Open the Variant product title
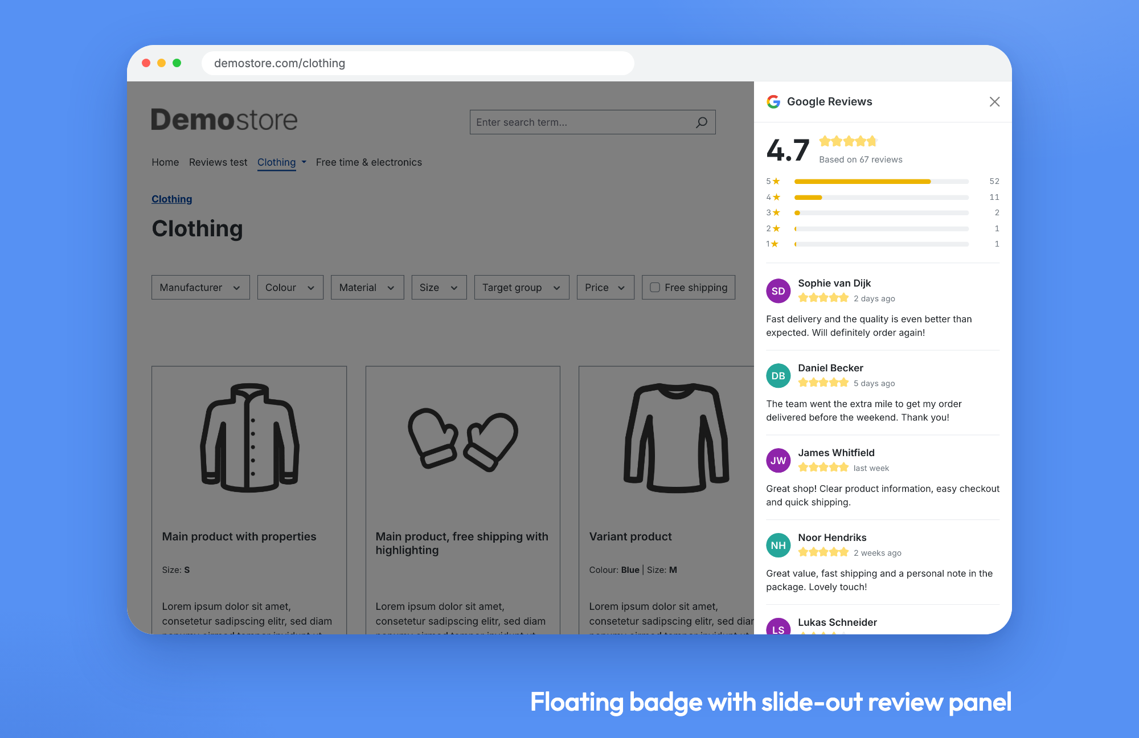This screenshot has width=1139, height=738. pos(630,536)
